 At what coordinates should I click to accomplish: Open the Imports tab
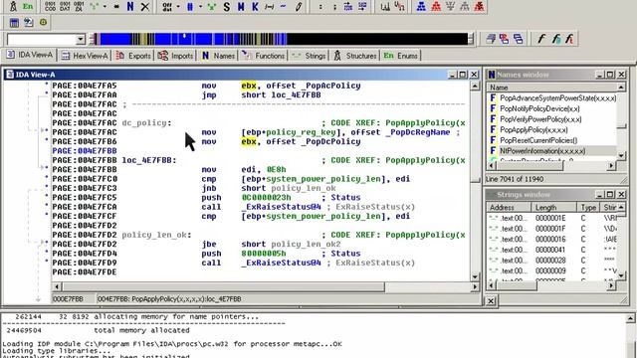(x=175, y=56)
